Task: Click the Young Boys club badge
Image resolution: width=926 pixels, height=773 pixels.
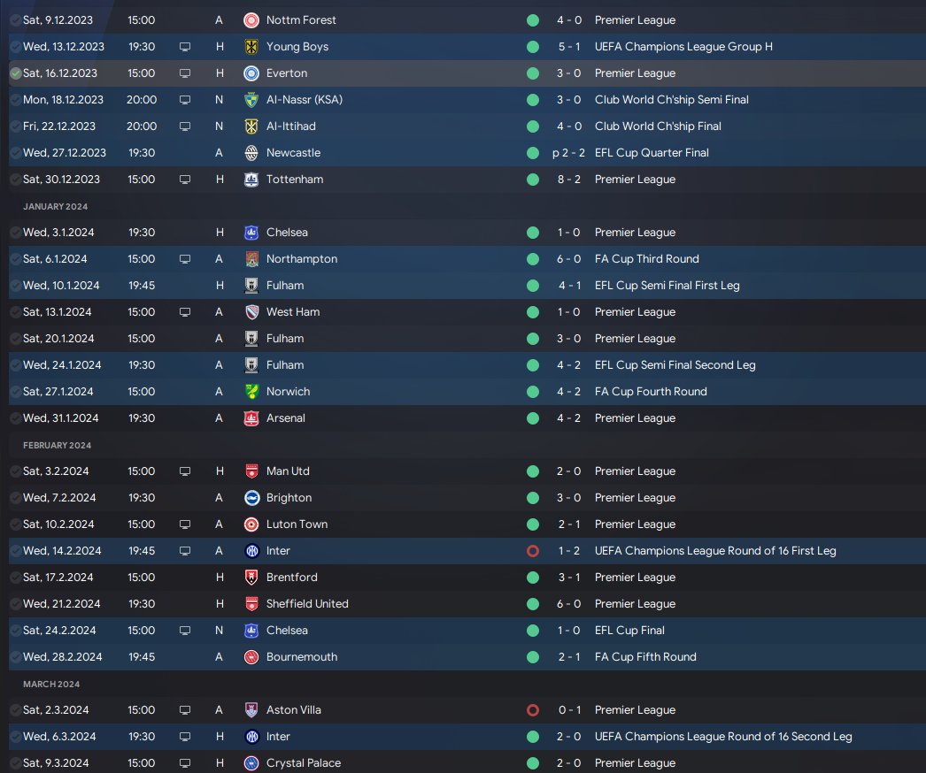Action: [x=251, y=46]
